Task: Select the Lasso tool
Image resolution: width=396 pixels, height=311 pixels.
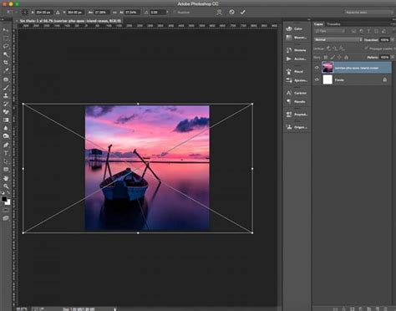Action: [x=6, y=46]
